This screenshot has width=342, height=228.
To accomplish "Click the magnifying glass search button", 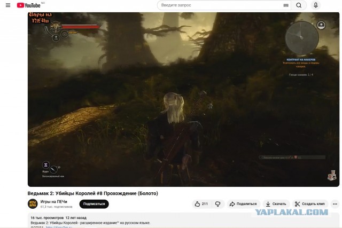I will coord(299,5).
